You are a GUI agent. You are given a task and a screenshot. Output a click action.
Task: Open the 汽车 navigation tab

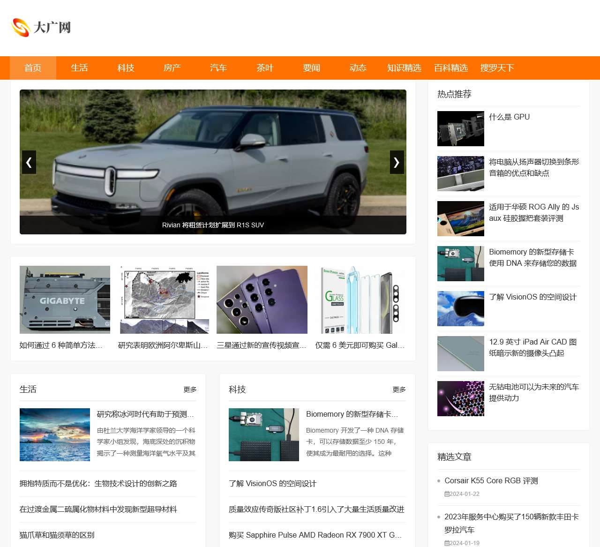tap(218, 68)
